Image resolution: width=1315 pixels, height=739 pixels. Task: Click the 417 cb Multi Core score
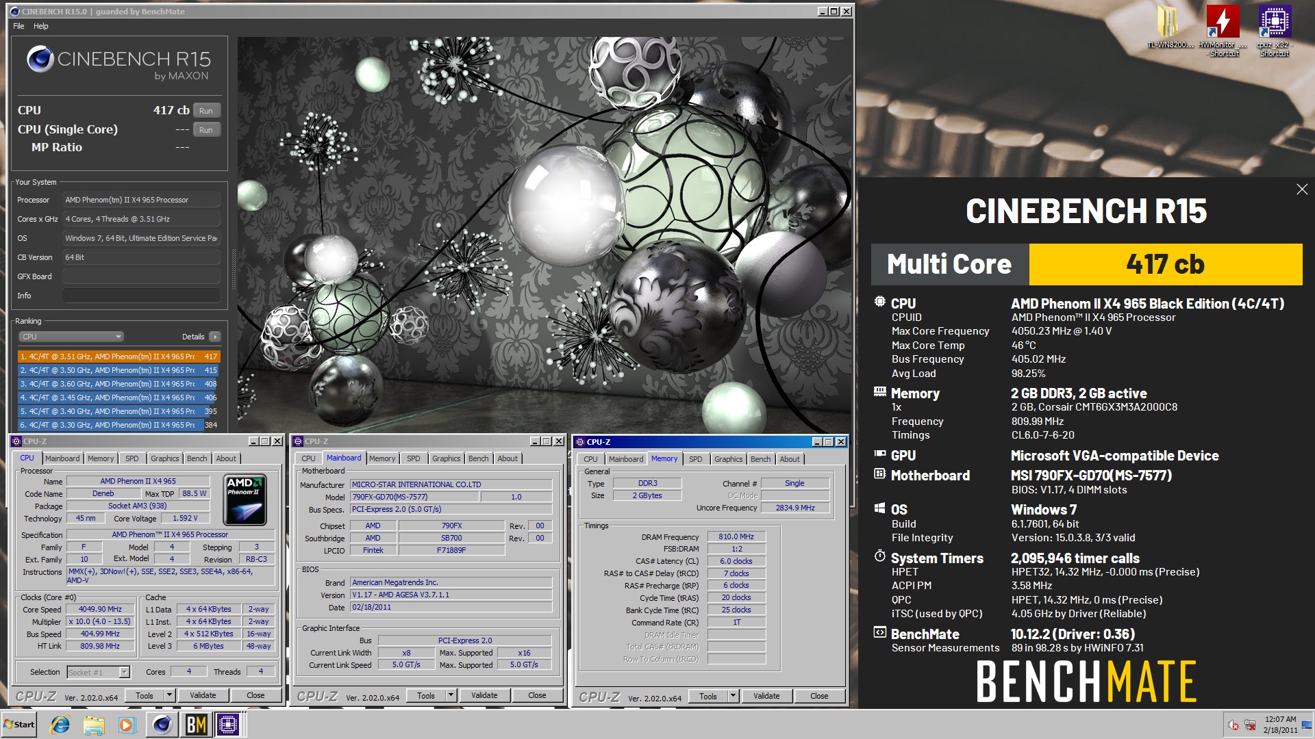click(x=1165, y=265)
